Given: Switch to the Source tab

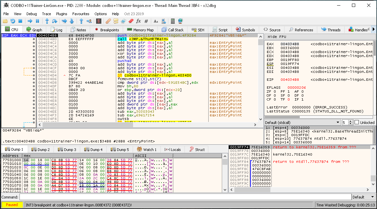Looking at the screenshot, I should [272, 30].
